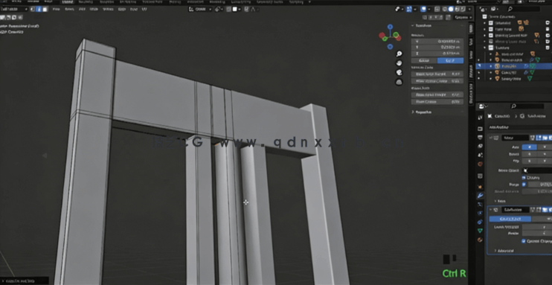Open the Select menu in 3D viewport

point(70,9)
